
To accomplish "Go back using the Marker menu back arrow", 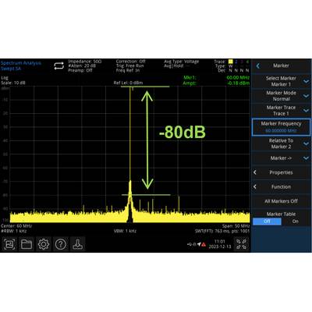I will click(x=257, y=66).
